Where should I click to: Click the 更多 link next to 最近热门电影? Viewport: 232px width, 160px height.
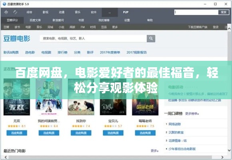coord(154,151)
